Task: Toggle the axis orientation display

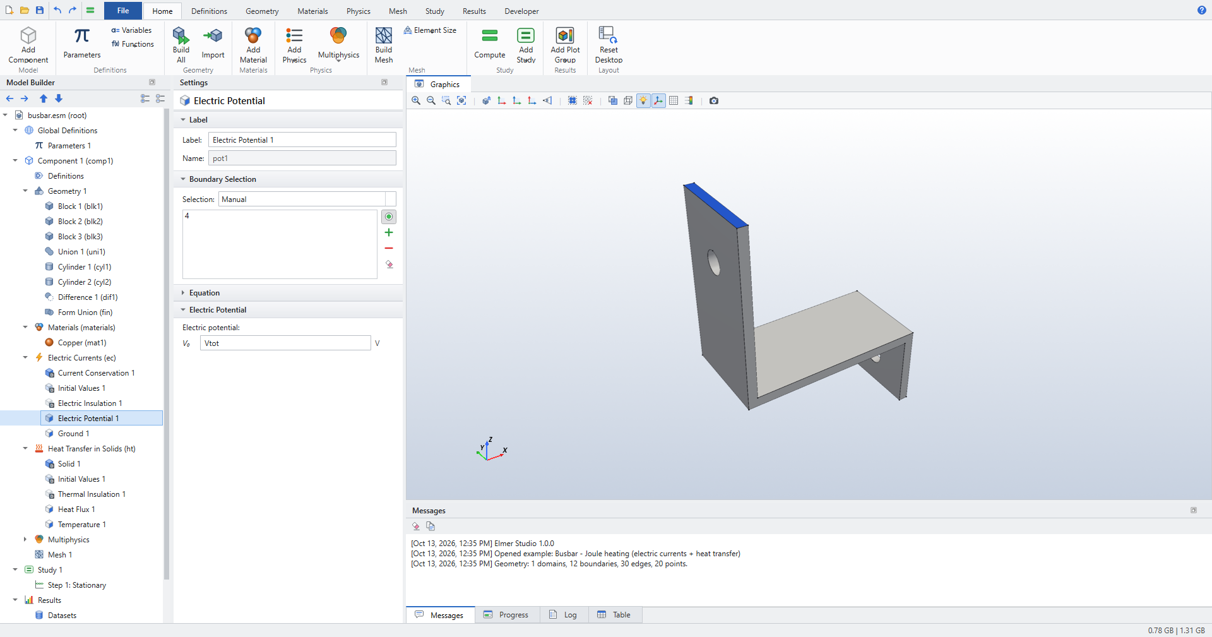Action: tap(658, 100)
